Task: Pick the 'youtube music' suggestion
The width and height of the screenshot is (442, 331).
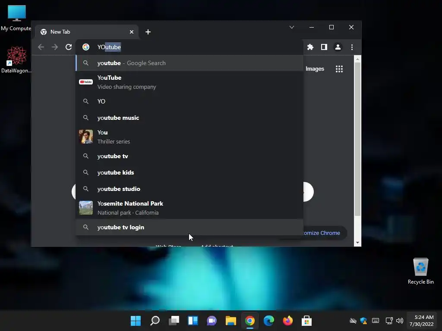Action: (x=189, y=118)
